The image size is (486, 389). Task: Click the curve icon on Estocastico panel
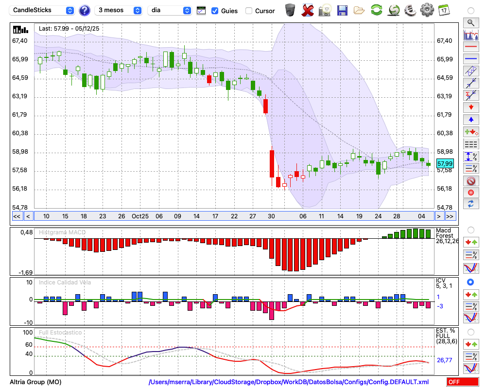471,368
